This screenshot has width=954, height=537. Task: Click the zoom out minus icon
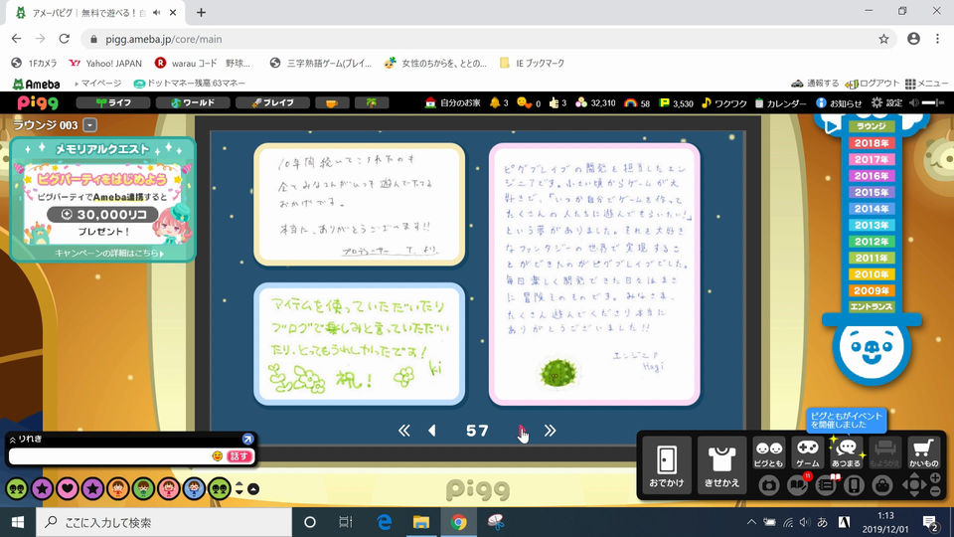coord(935,491)
